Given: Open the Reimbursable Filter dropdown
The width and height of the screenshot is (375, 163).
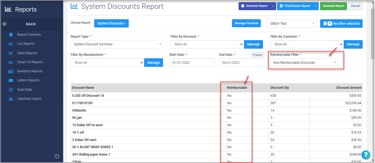Looking at the screenshot, I should pyautogui.click(x=304, y=63).
